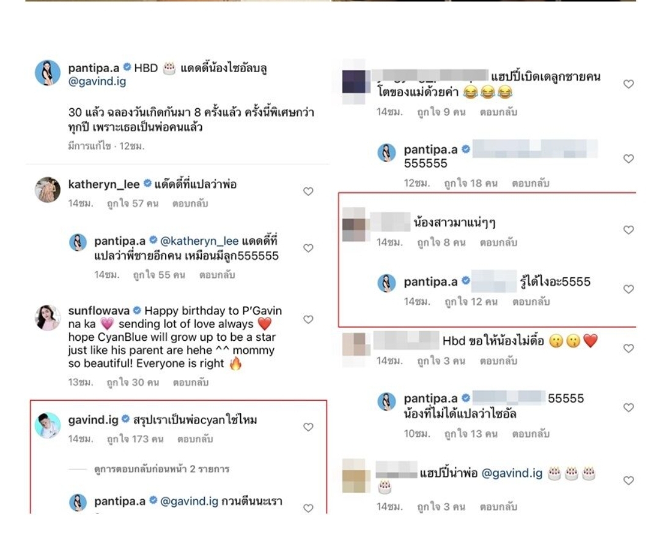Expand 2 previous replies under gavind.ig
This screenshot has width=659, height=536.
pos(161,469)
